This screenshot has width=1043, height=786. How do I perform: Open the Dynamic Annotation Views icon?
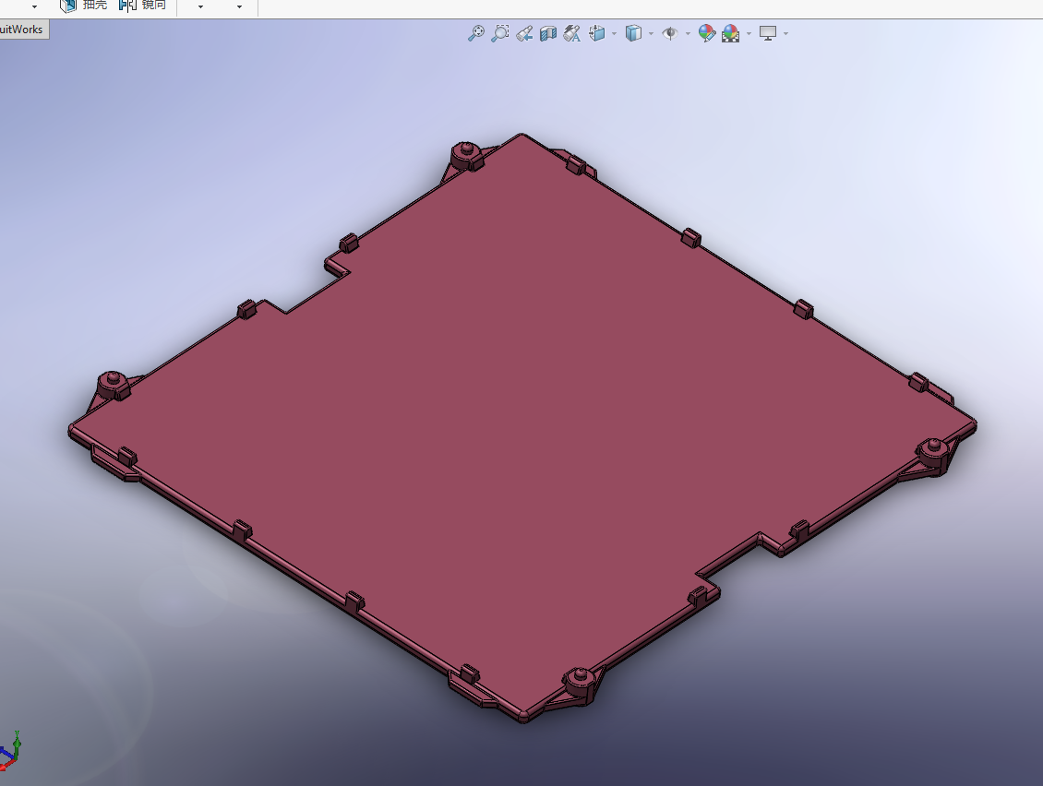coord(572,33)
